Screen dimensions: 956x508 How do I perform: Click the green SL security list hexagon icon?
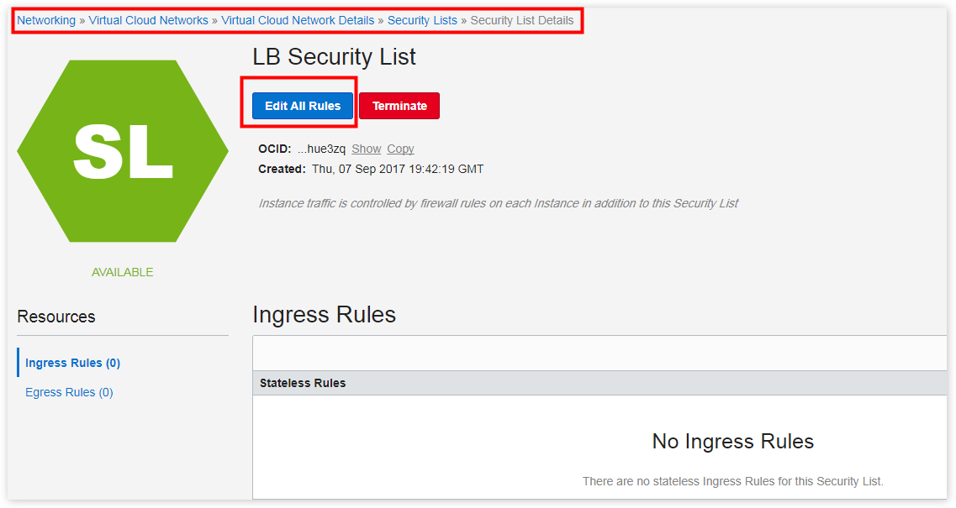(x=123, y=149)
